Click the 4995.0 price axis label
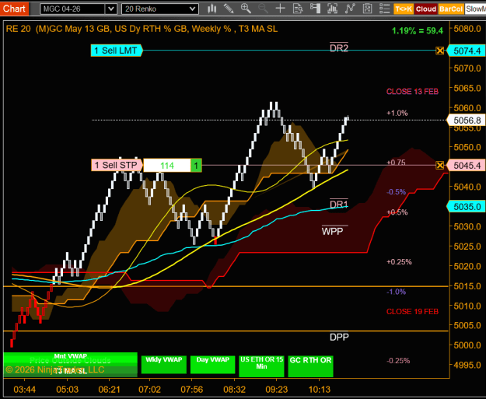Screen dimensions: 486x399 (x=467, y=365)
